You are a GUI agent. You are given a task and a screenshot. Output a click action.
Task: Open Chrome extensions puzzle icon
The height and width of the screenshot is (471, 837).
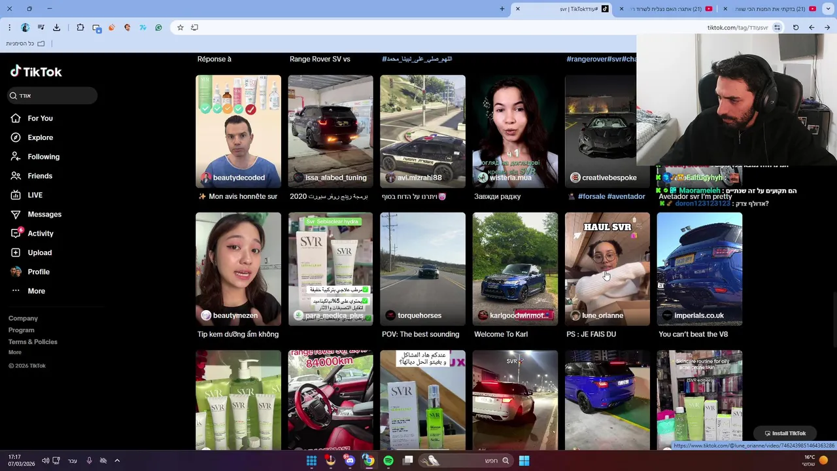[80, 27]
